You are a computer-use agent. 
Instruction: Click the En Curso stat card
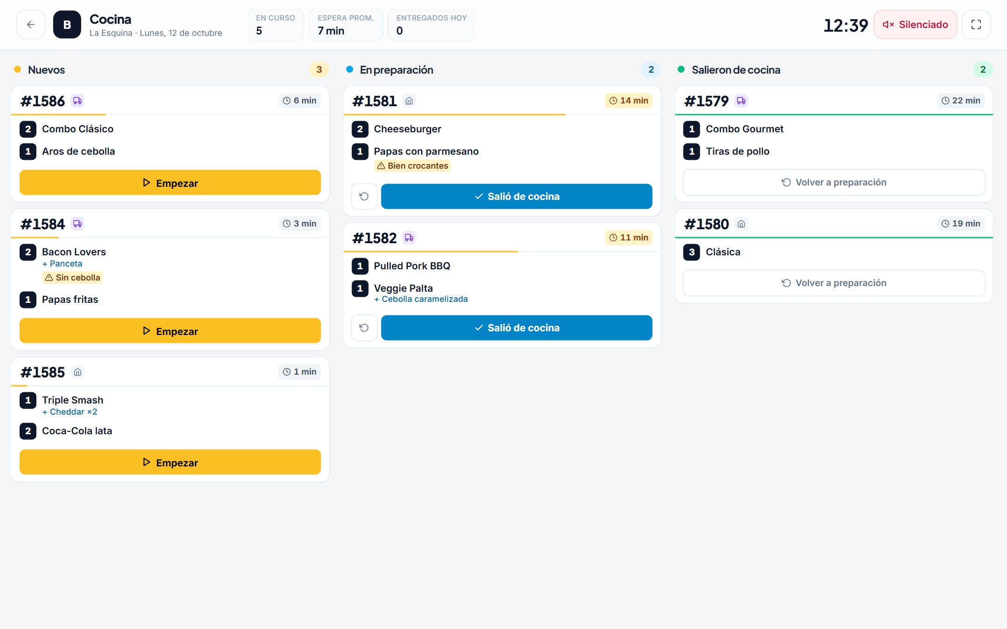coord(276,25)
